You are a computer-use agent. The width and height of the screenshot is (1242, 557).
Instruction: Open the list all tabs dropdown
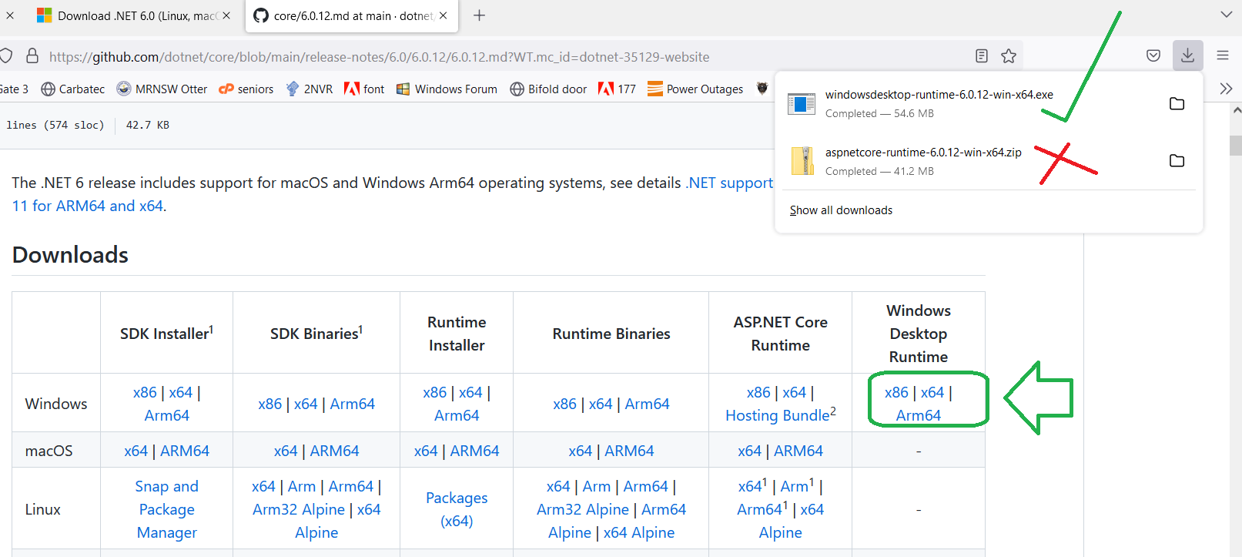point(1226,15)
